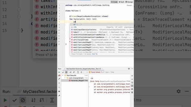Image resolution: width=191 pixels, height=107 pixels.
Task: Clear console with trash icon
Action: (x=132, y=92)
